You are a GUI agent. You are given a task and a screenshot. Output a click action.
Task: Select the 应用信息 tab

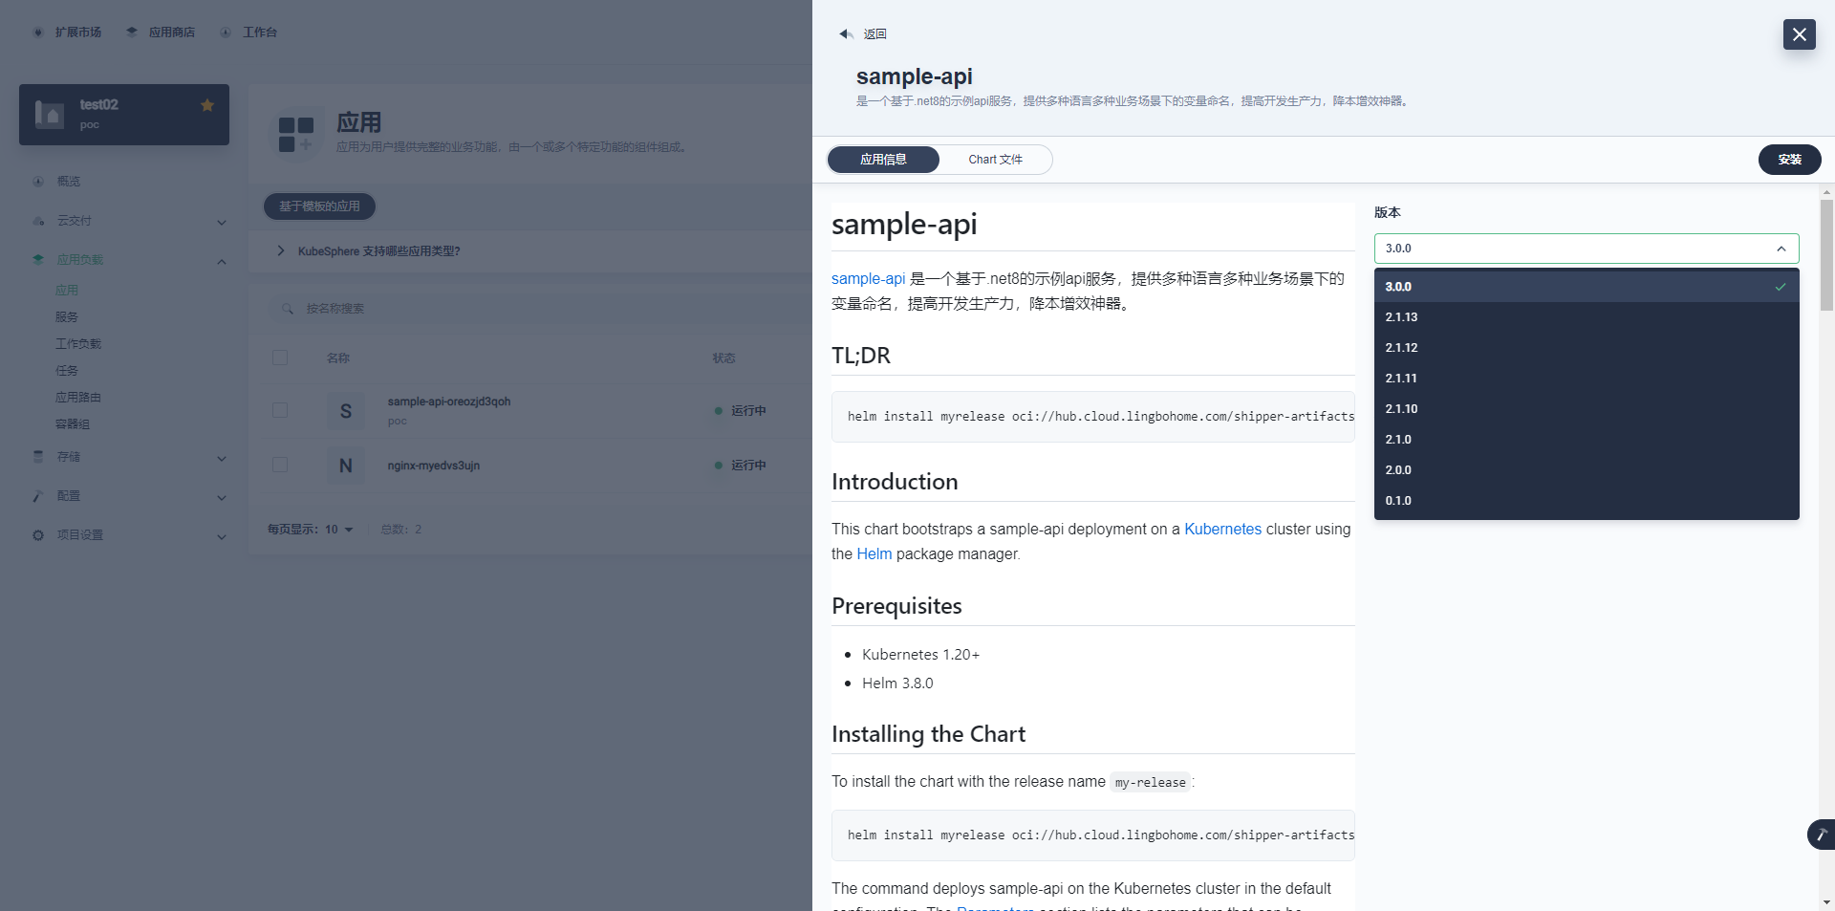click(x=883, y=160)
